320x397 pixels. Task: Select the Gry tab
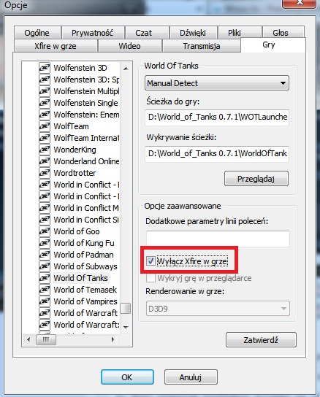coord(273,45)
